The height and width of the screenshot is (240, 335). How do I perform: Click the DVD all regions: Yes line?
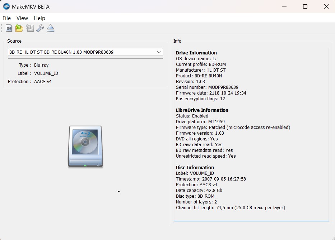tap(197, 139)
